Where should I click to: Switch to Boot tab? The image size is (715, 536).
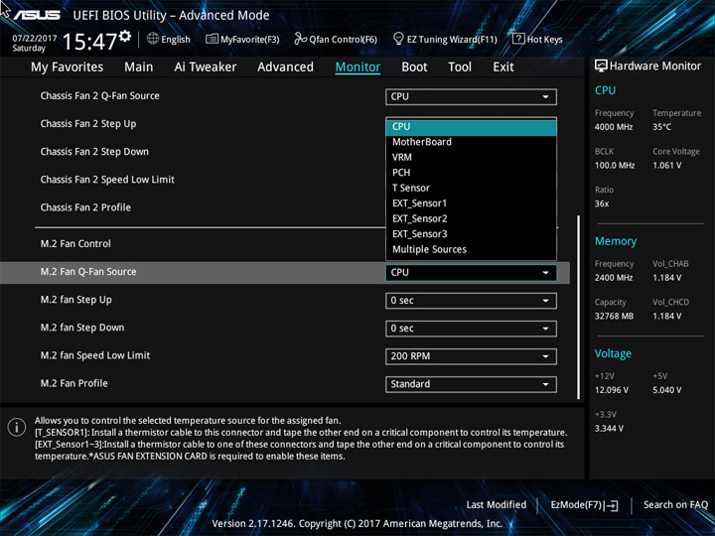point(414,67)
